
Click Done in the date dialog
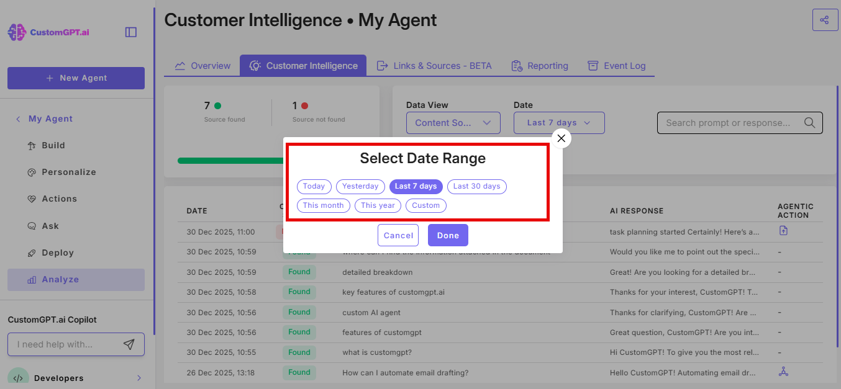[448, 236]
